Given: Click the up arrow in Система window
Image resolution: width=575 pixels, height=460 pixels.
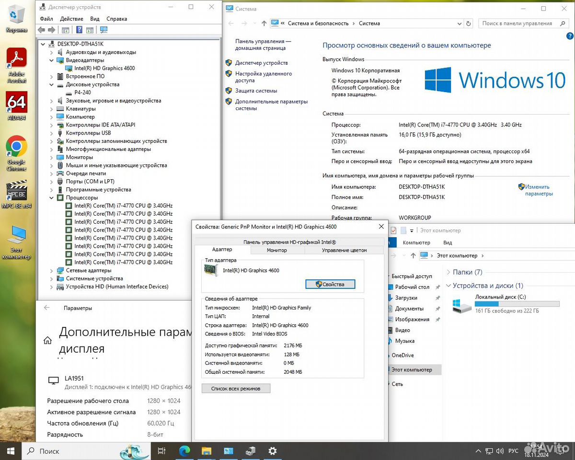Looking at the screenshot, I should (264, 23).
